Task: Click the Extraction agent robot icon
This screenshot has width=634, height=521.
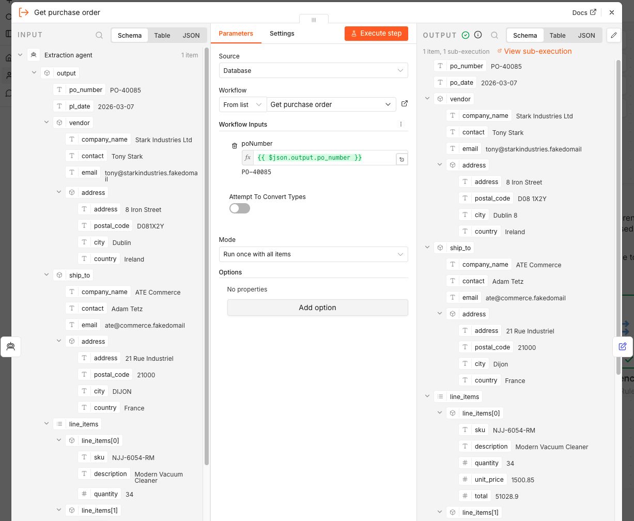Action: [x=34, y=55]
